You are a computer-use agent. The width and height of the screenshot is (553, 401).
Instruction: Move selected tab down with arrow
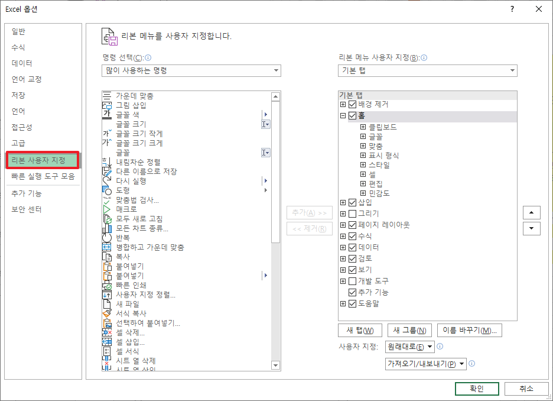(532, 228)
